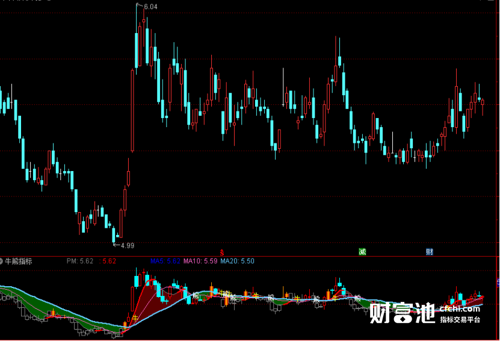The height and width of the screenshot is (341, 500).
Task: Click the candlestick at the 4.99 low
Action: (x=114, y=235)
